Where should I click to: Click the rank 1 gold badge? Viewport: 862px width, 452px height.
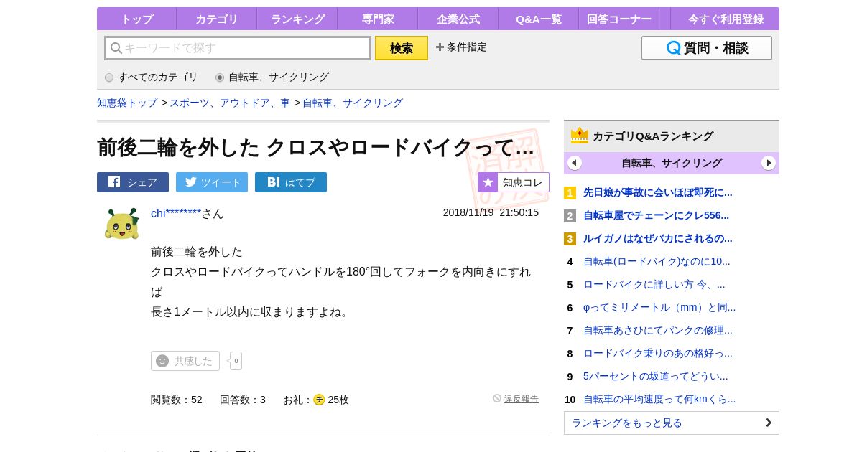pyautogui.click(x=570, y=193)
